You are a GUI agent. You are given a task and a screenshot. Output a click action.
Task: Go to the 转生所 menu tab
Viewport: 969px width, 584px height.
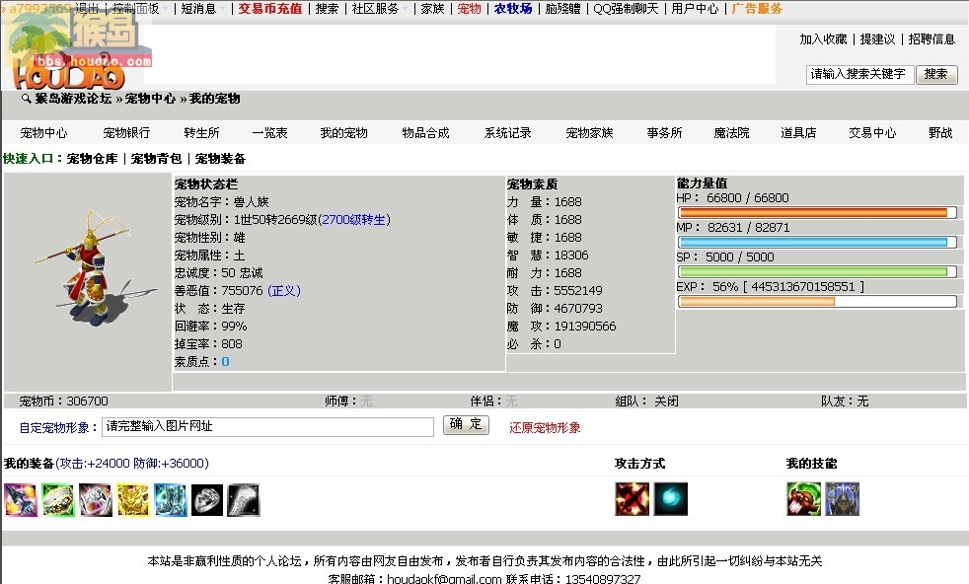[x=201, y=133]
